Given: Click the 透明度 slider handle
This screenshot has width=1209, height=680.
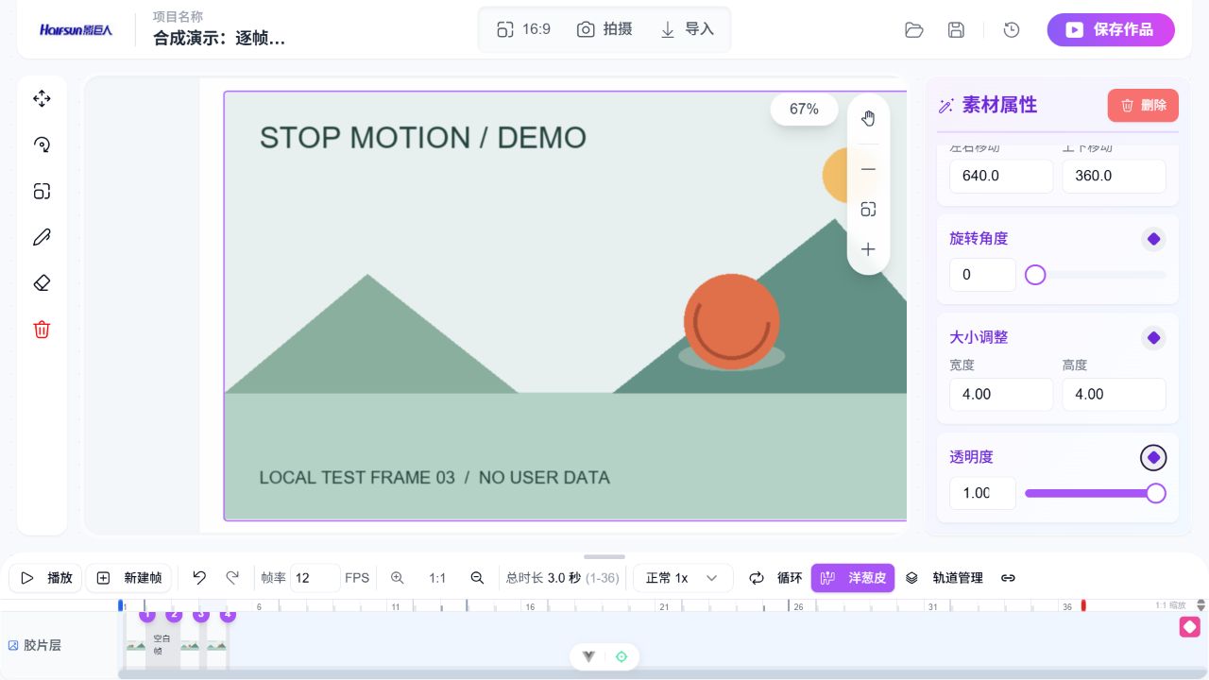Looking at the screenshot, I should [x=1156, y=493].
